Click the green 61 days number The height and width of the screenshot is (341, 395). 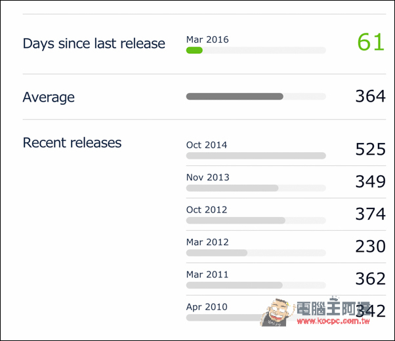[x=371, y=42]
